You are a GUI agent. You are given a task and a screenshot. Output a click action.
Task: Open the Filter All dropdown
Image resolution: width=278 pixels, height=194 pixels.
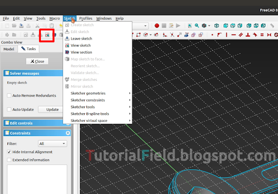[53, 144]
